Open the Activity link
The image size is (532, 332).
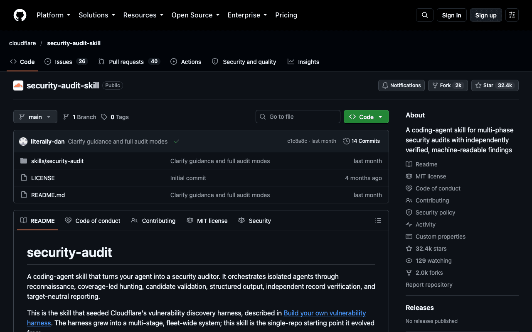(421, 225)
